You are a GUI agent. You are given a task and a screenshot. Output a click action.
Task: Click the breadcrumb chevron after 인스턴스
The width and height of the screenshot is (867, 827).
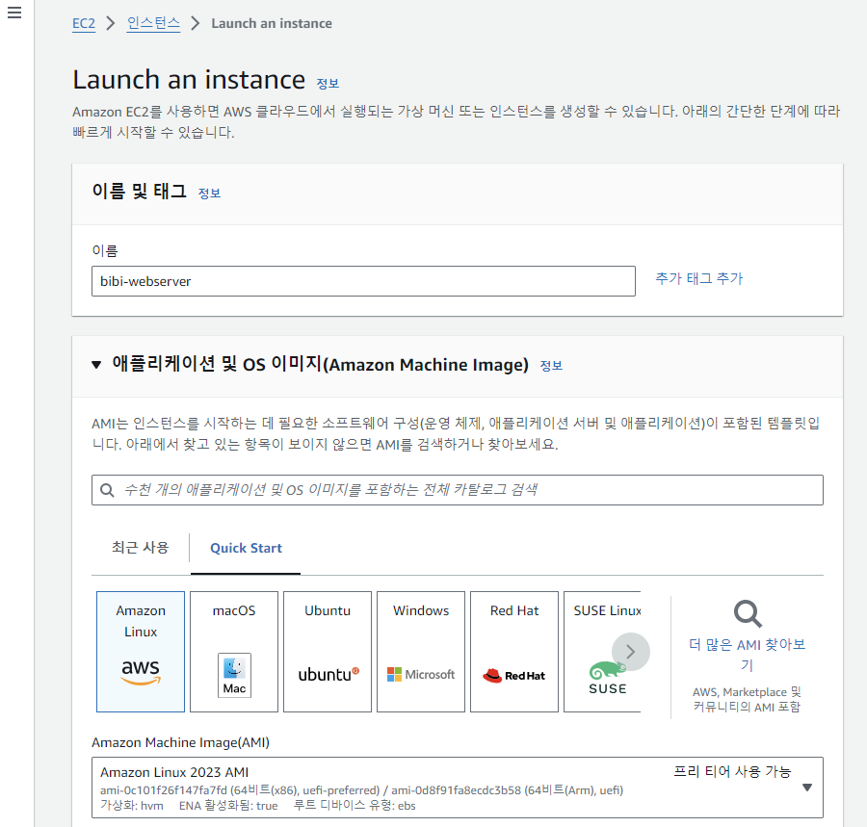click(x=196, y=23)
